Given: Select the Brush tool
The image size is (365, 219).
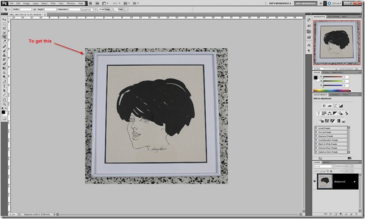Looking at the screenshot, I should click(x=4, y=51).
